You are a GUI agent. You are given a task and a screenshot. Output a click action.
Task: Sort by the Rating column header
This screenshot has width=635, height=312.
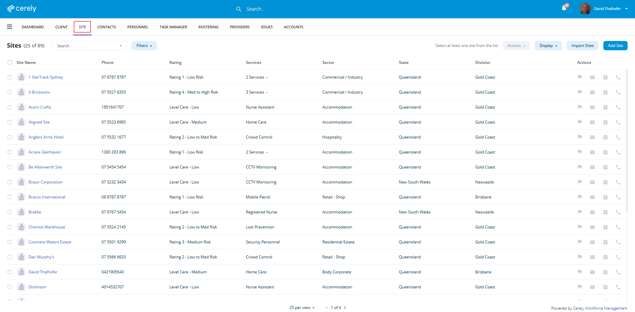pyautogui.click(x=176, y=63)
